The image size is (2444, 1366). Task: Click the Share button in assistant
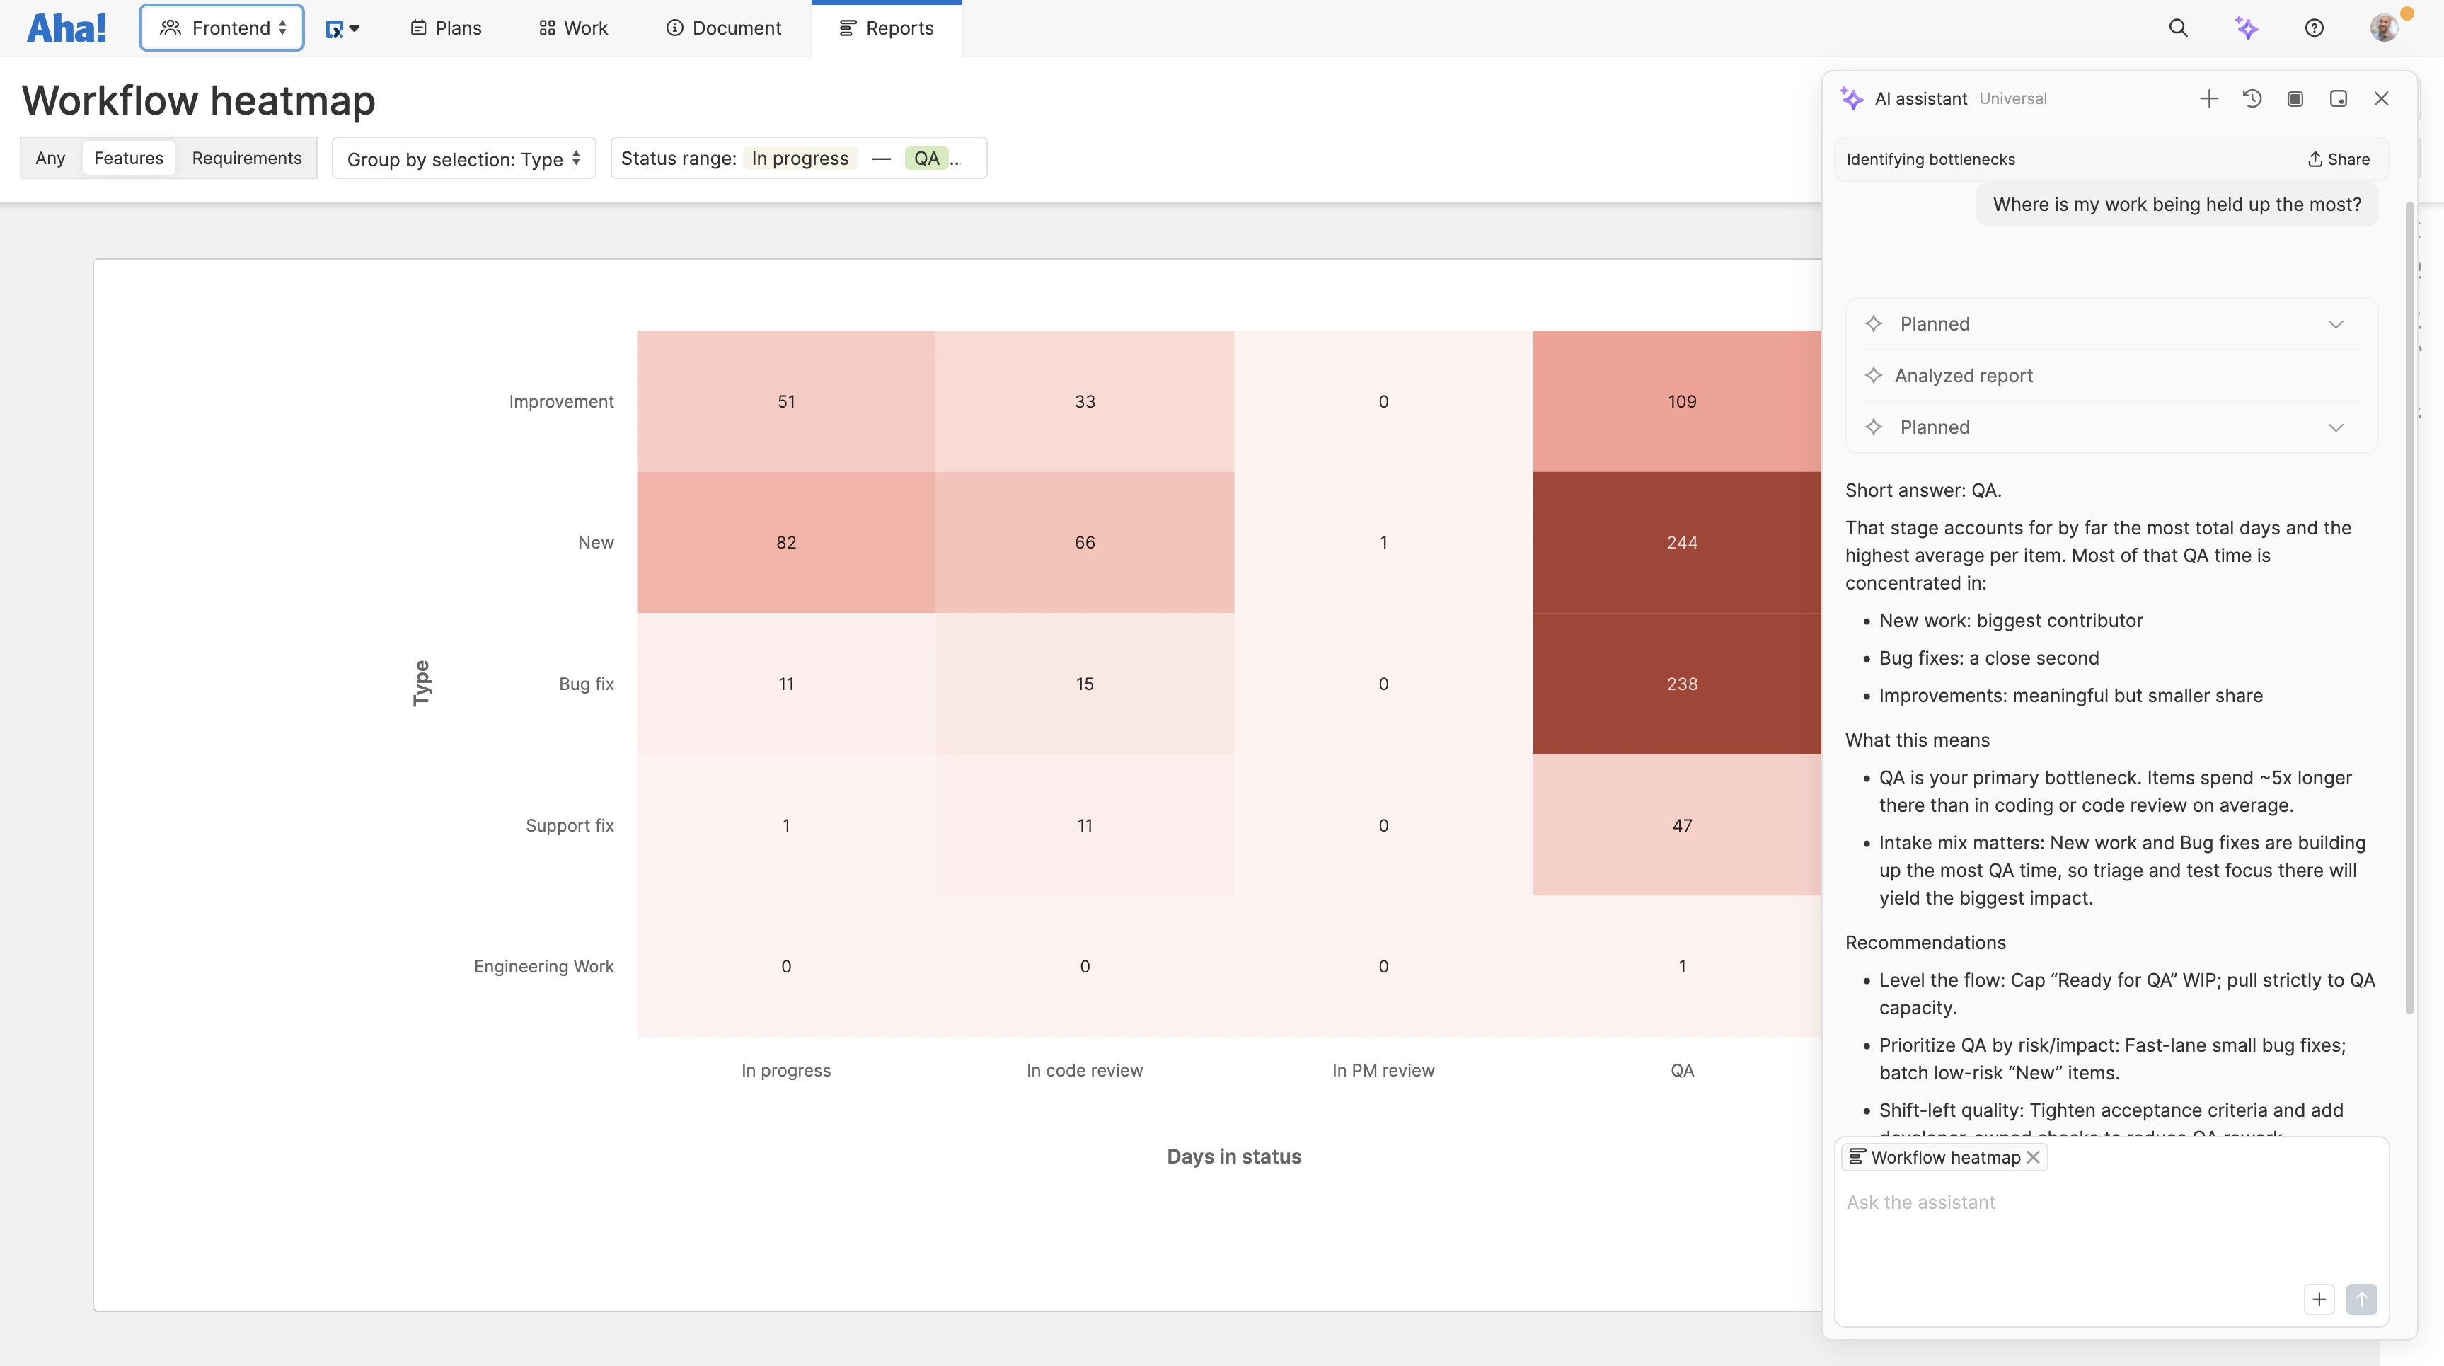click(2339, 159)
